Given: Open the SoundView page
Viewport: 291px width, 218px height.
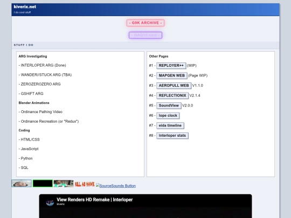Looking at the screenshot, I should pyautogui.click(x=169, y=106).
